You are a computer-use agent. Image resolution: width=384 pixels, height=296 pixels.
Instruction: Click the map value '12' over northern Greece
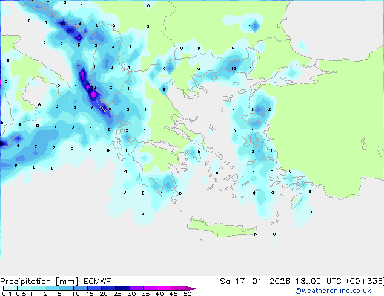tap(233, 69)
